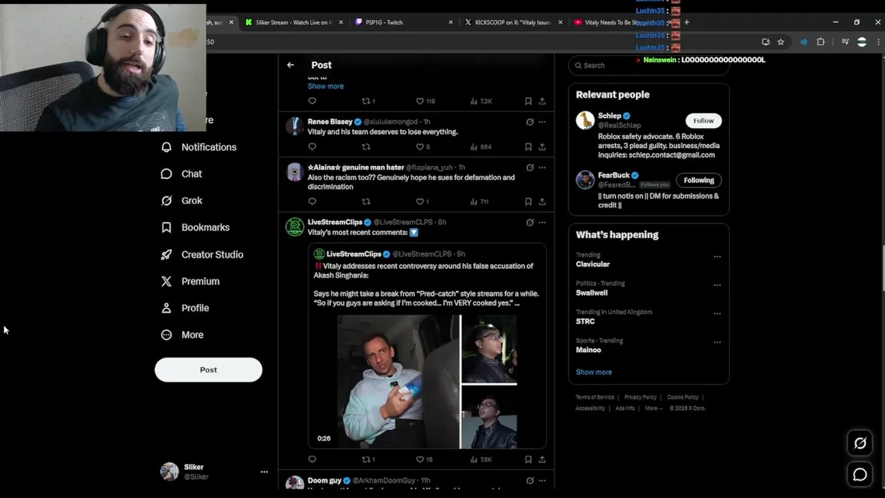Click the white Post button
Image resolution: width=885 pixels, height=498 pixels.
[x=208, y=370]
